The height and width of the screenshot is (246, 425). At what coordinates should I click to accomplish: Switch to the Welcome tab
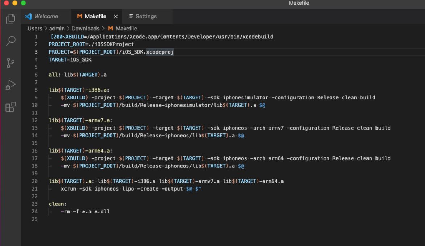(46, 16)
